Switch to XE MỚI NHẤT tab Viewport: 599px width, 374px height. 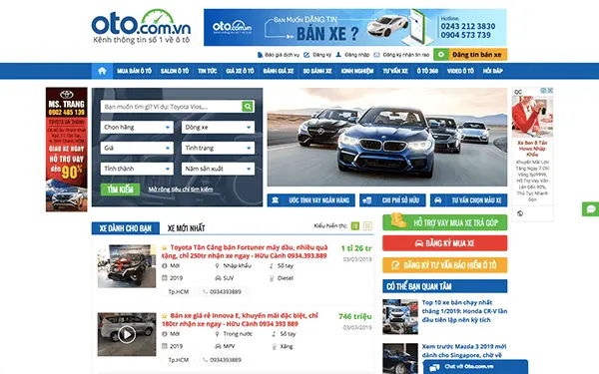coord(186,228)
